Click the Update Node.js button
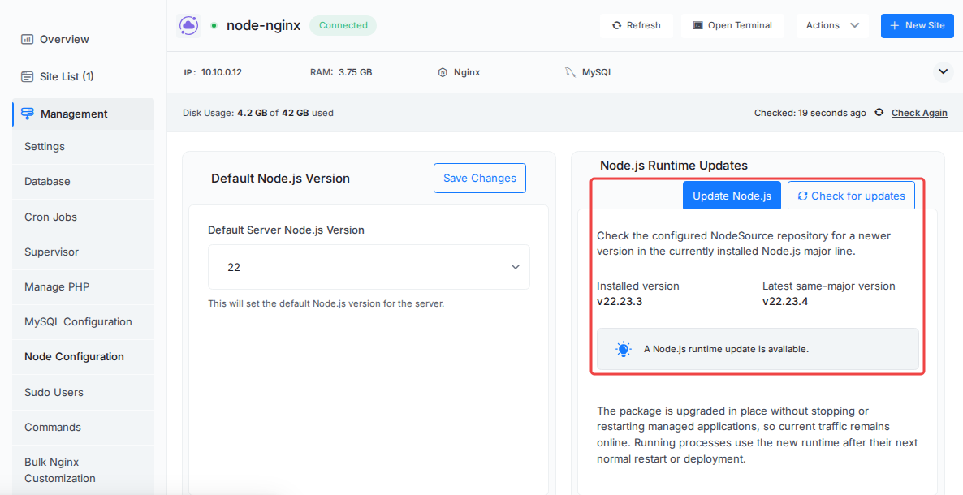This screenshot has width=963, height=495. tap(732, 196)
